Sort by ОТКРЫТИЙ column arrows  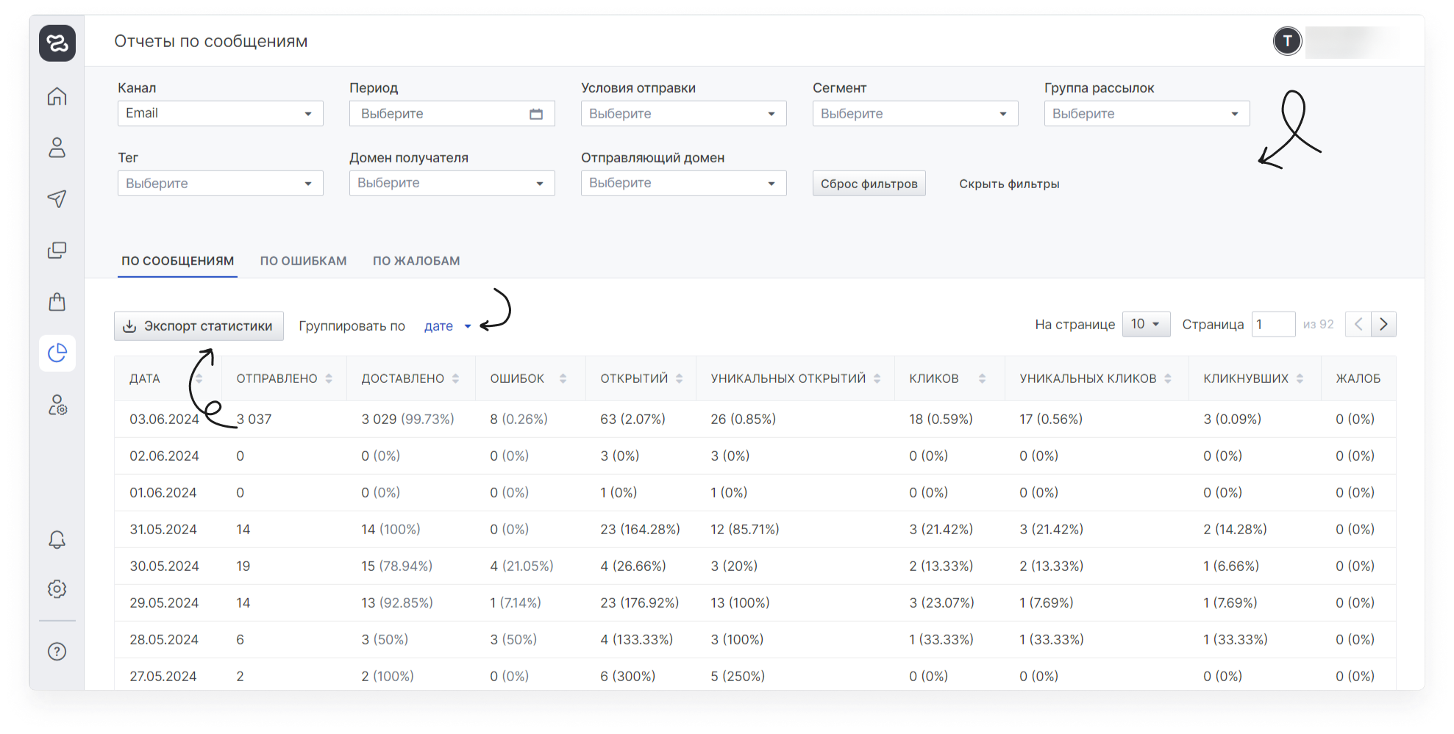click(x=680, y=378)
